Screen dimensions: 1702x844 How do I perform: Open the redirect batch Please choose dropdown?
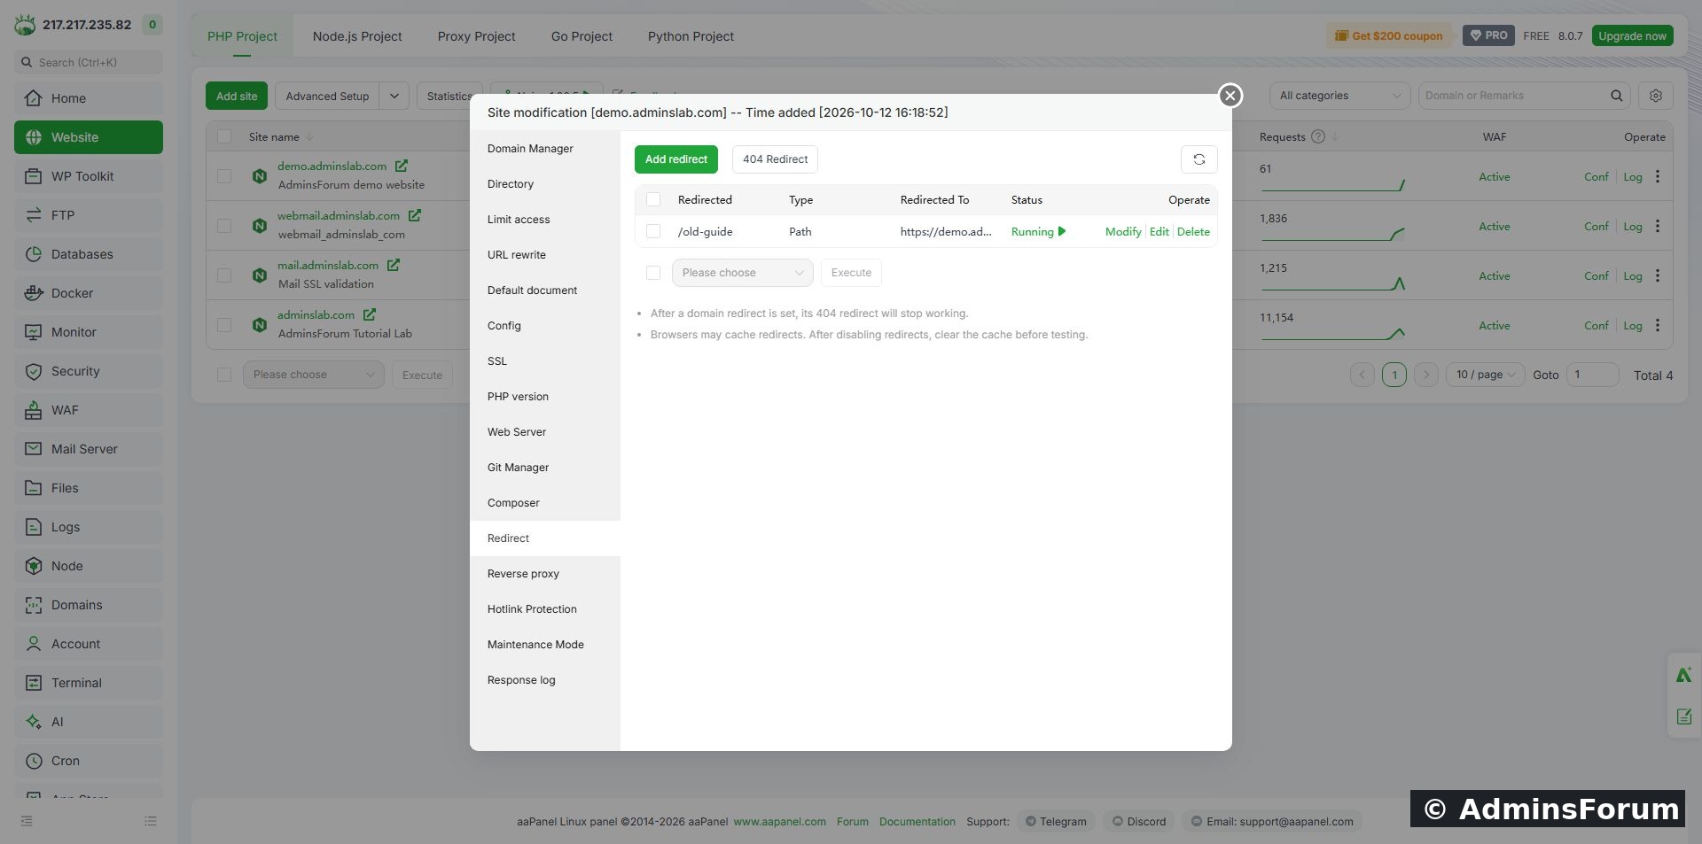pos(743,273)
